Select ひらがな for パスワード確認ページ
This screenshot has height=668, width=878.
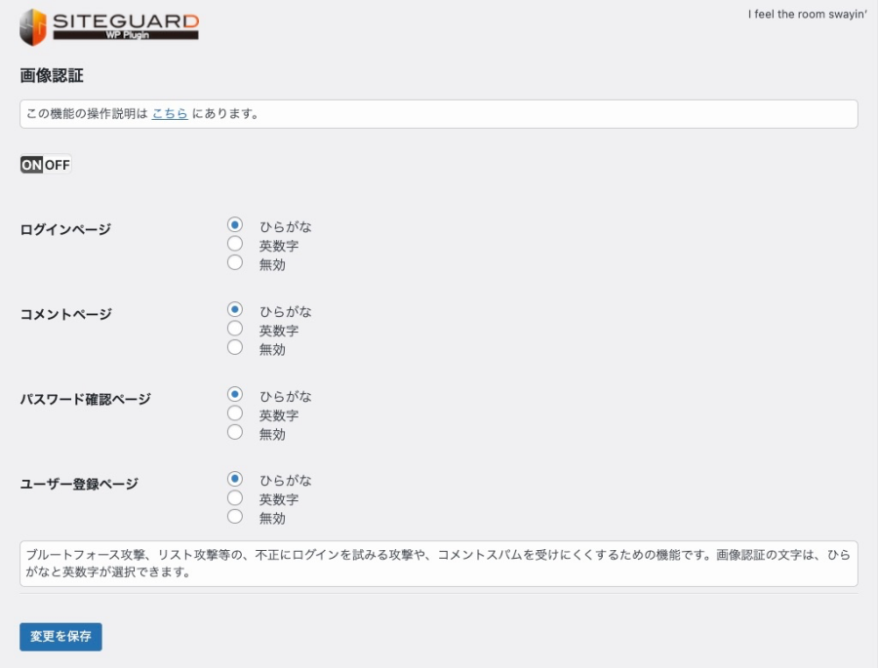(234, 394)
